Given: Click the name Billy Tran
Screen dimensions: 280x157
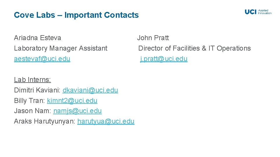Looking at the screenshot, I should coord(29,101).
